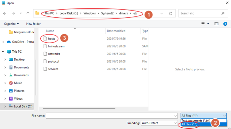Image resolution: width=231 pixels, height=129 pixels.
Task: Select This PC in address breadcrumb
Action: (x=49, y=13)
